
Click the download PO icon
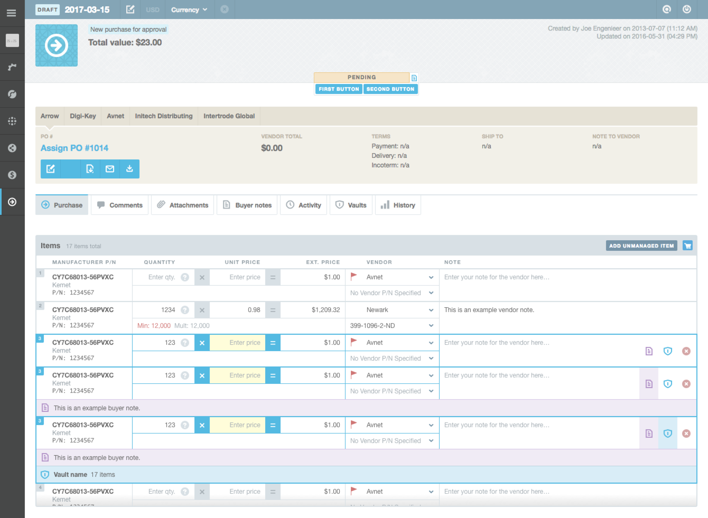coord(129,169)
